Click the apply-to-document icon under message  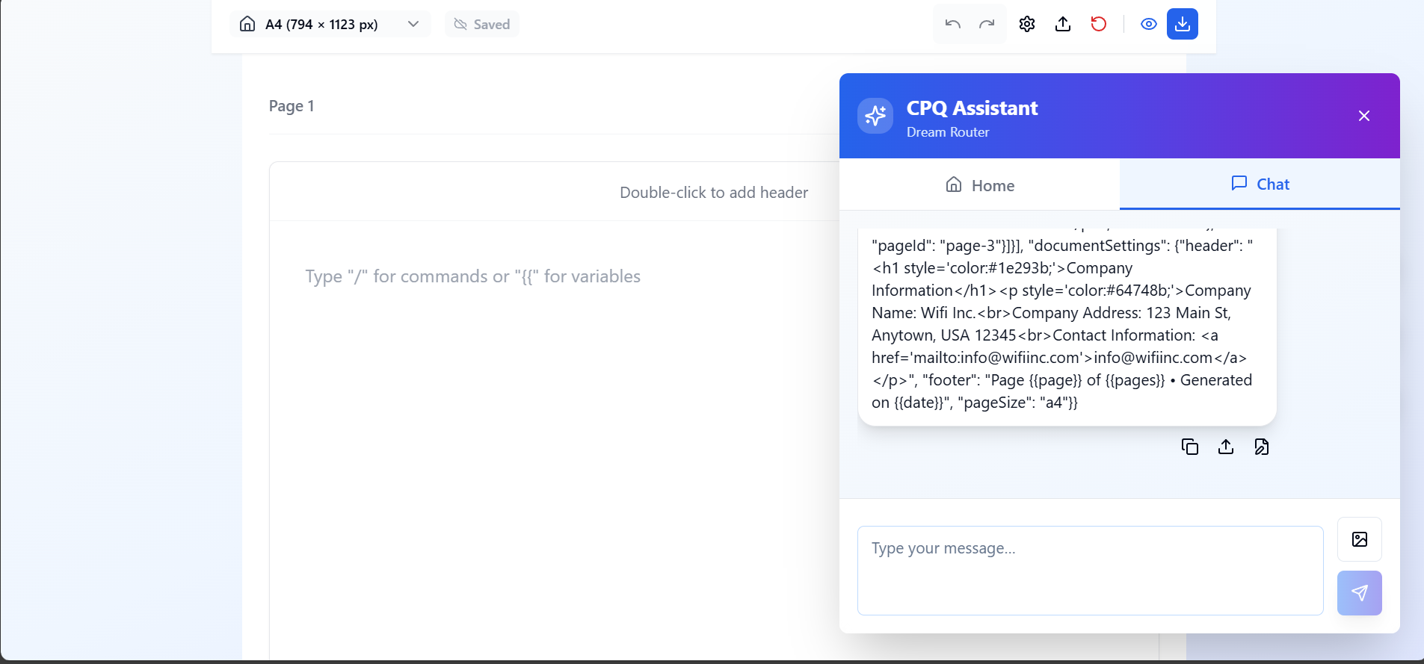(1262, 447)
